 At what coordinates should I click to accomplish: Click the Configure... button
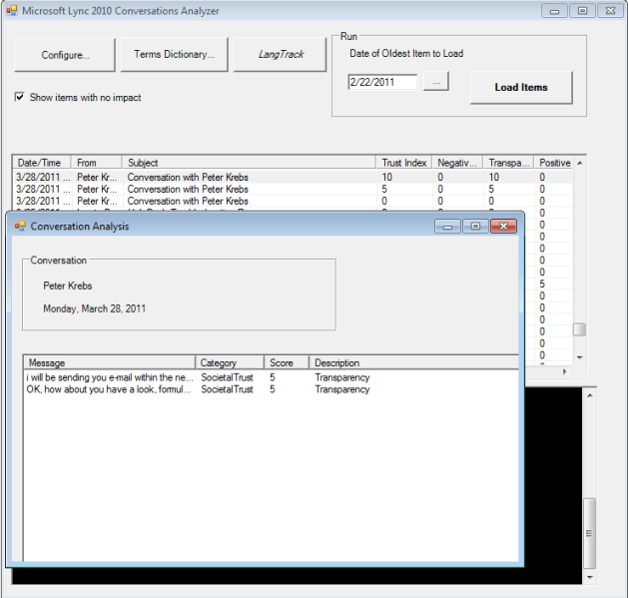[x=65, y=55]
